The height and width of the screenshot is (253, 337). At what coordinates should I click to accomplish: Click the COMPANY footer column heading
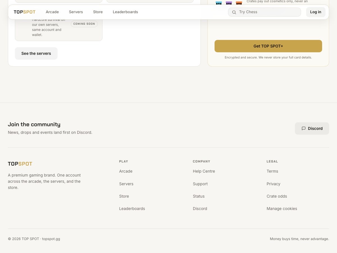202,161
